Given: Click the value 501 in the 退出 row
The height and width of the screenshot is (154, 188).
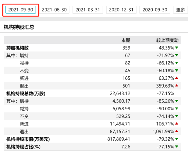Looking at the screenshot, I should coord(126,86).
